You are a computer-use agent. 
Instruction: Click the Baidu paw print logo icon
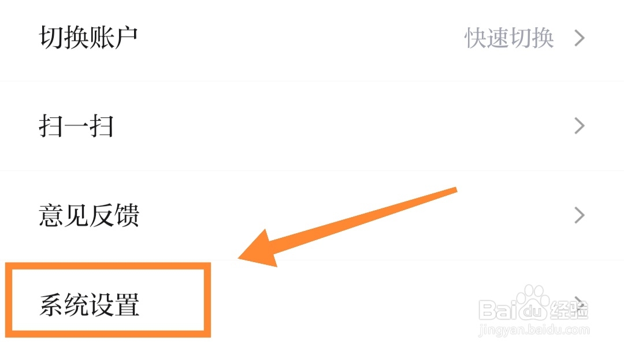[x=533, y=303]
